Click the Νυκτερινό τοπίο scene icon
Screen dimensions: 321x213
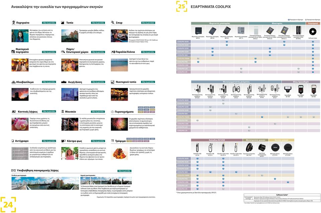pos(113,82)
